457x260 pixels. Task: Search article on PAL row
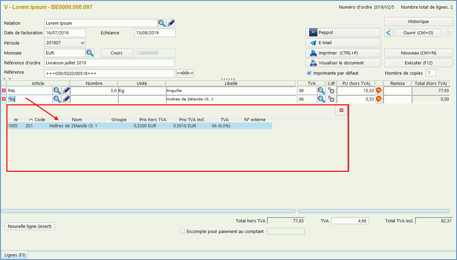point(57,91)
